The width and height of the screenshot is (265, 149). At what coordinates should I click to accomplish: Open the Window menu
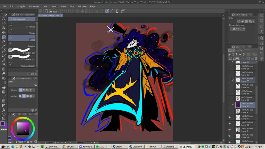82,6
